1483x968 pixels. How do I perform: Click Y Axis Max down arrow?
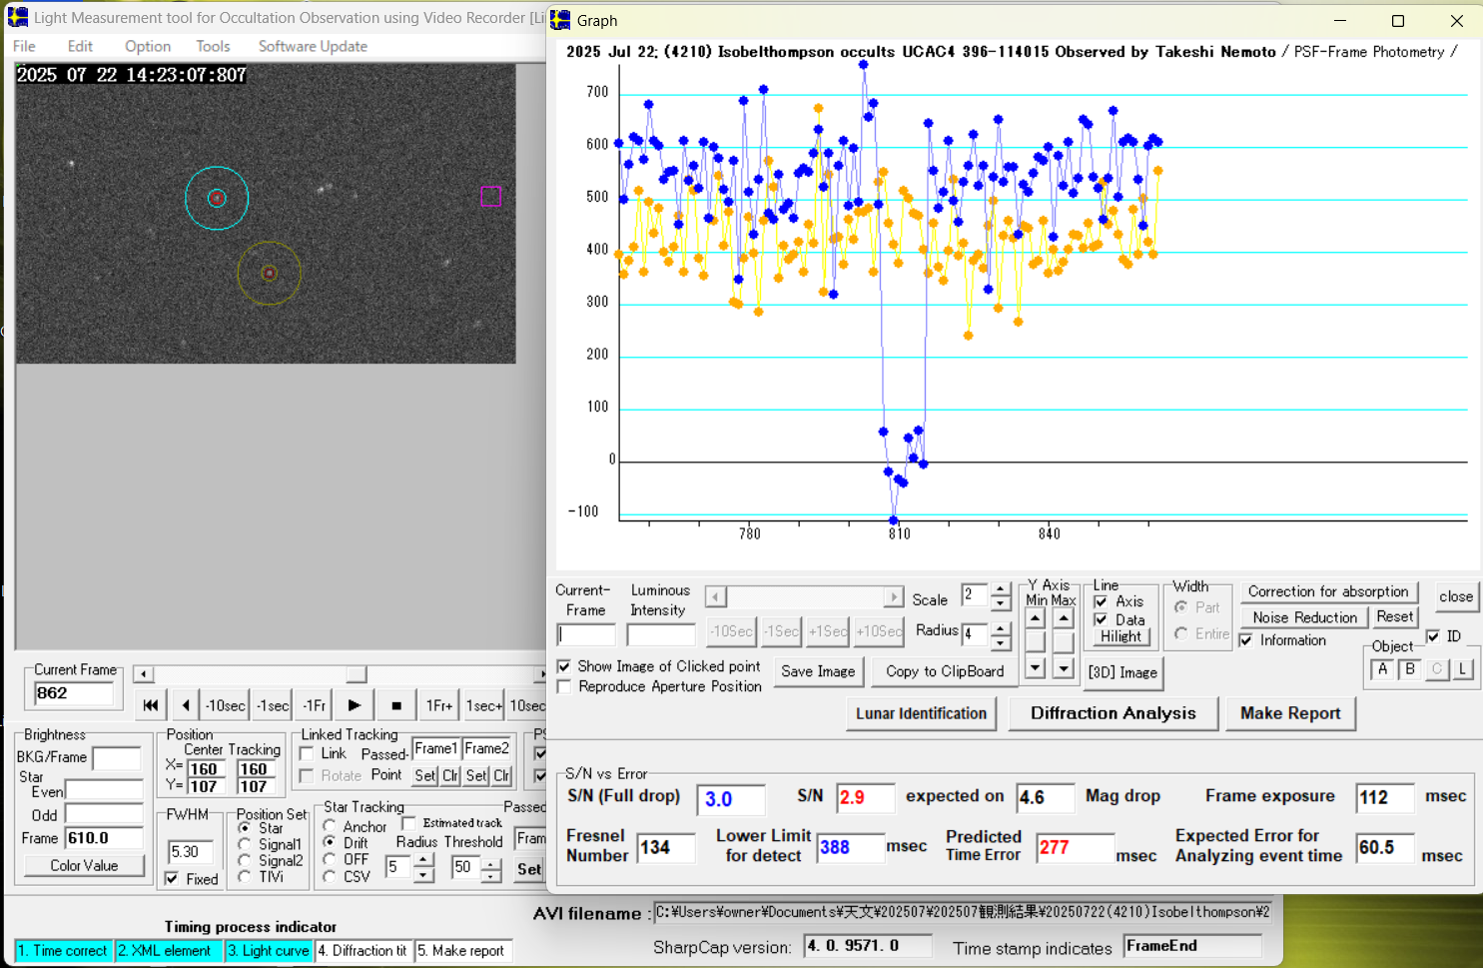(1064, 667)
